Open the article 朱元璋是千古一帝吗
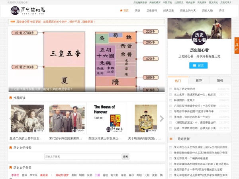The height and width of the screenshot is (179, 239). (x=198, y=169)
